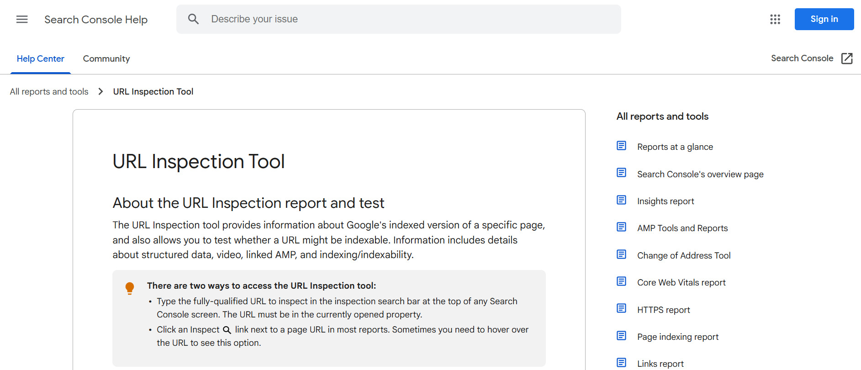Screen dimensions: 861x370
Task: Click the Sign in button
Action: pyautogui.click(x=824, y=19)
